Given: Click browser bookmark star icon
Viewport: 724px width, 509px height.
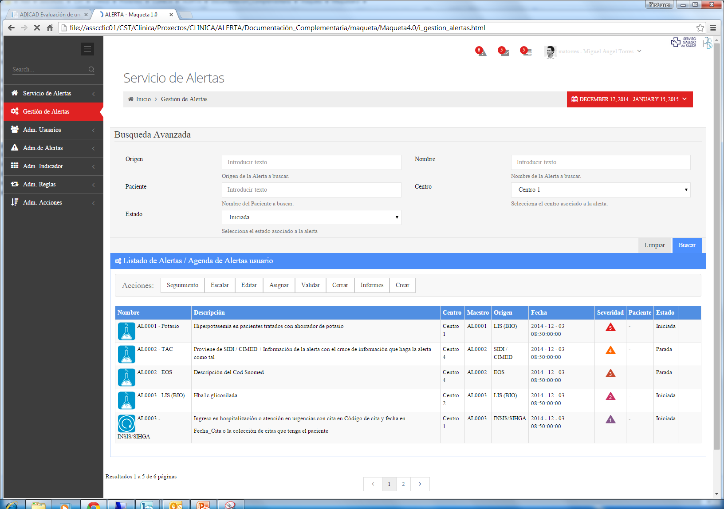Looking at the screenshot, I should [700, 28].
